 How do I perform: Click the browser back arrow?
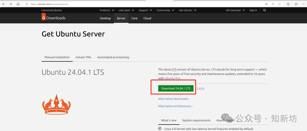4,4
